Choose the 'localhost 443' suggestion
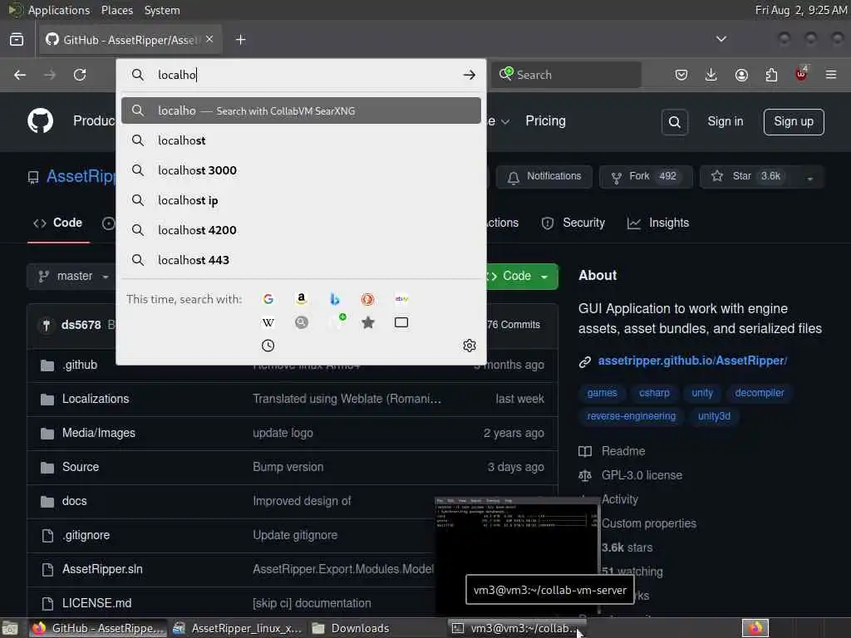Screen dimensions: 851x638 (x=301, y=260)
